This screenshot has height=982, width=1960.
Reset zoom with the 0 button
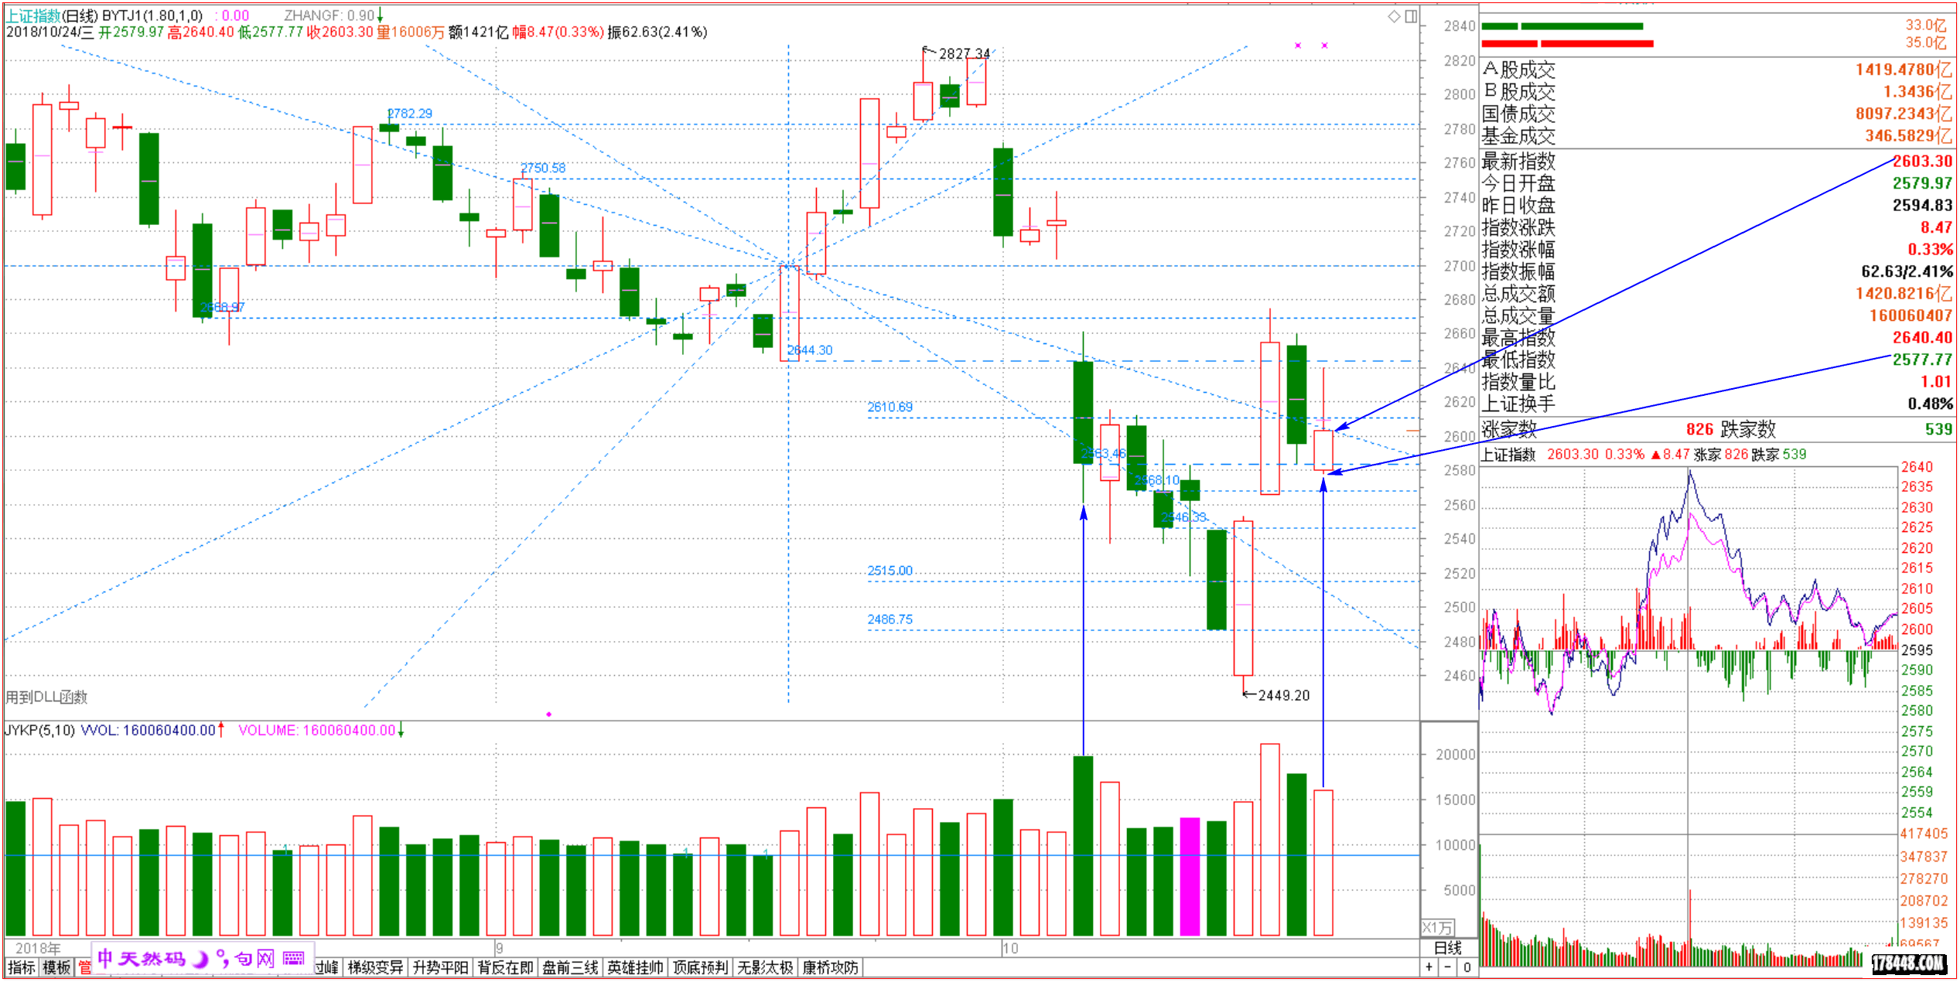1467,967
